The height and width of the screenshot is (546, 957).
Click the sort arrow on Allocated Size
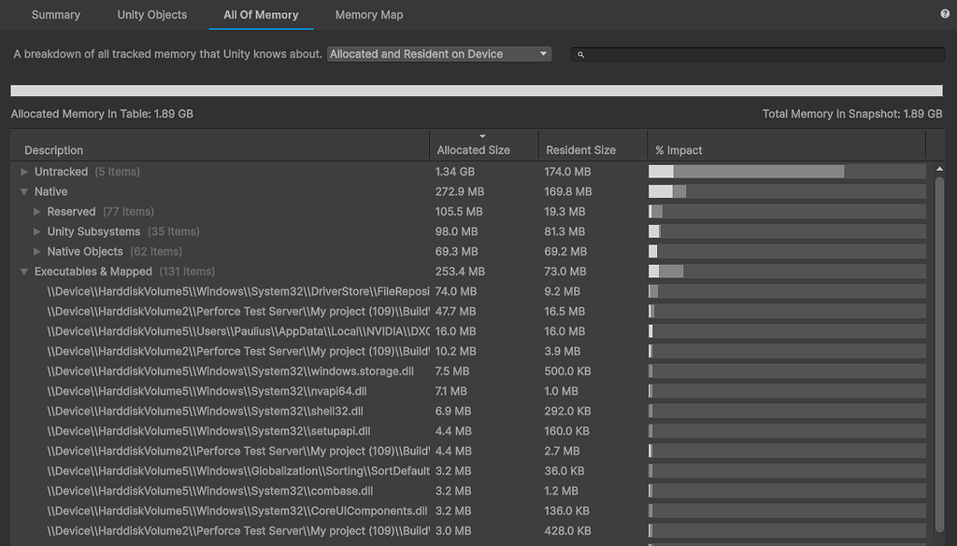tap(482, 134)
